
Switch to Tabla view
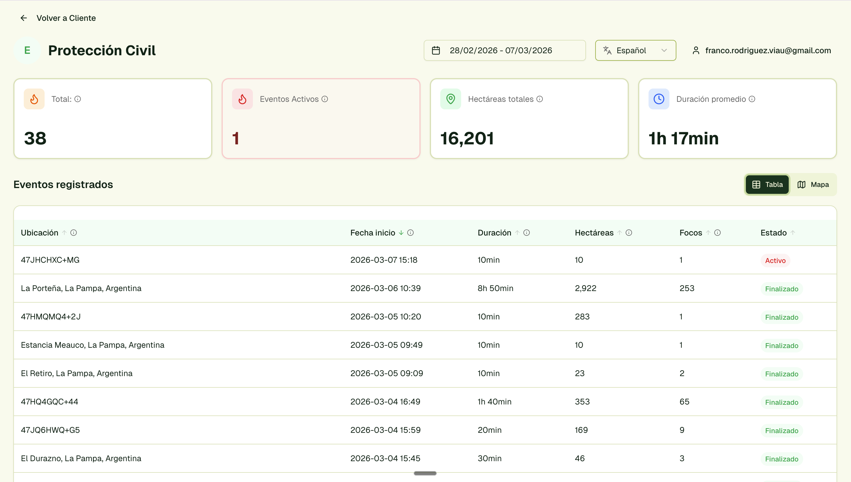click(x=767, y=184)
